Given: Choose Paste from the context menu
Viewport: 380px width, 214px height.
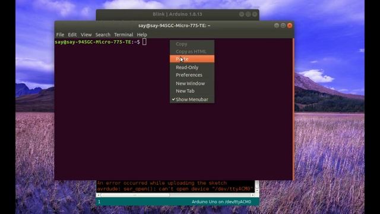Looking at the screenshot, I should pos(192,59).
